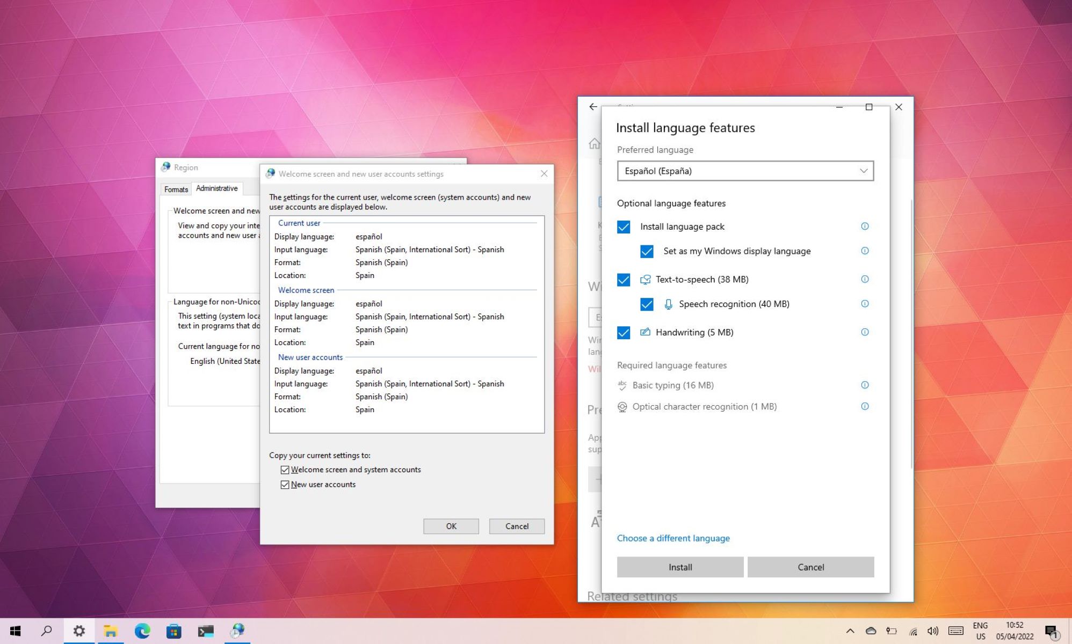This screenshot has width=1072, height=644.
Task: Click the Basic typing required feature icon
Action: click(622, 385)
